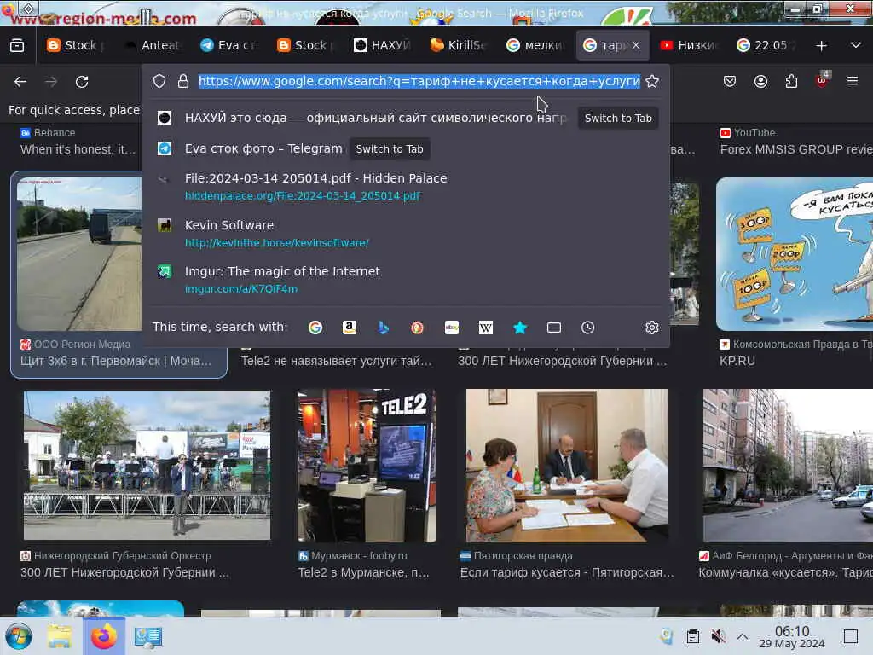Viewport: 873px width, 655px height.
Task: Reload the current page
Action: (82, 82)
